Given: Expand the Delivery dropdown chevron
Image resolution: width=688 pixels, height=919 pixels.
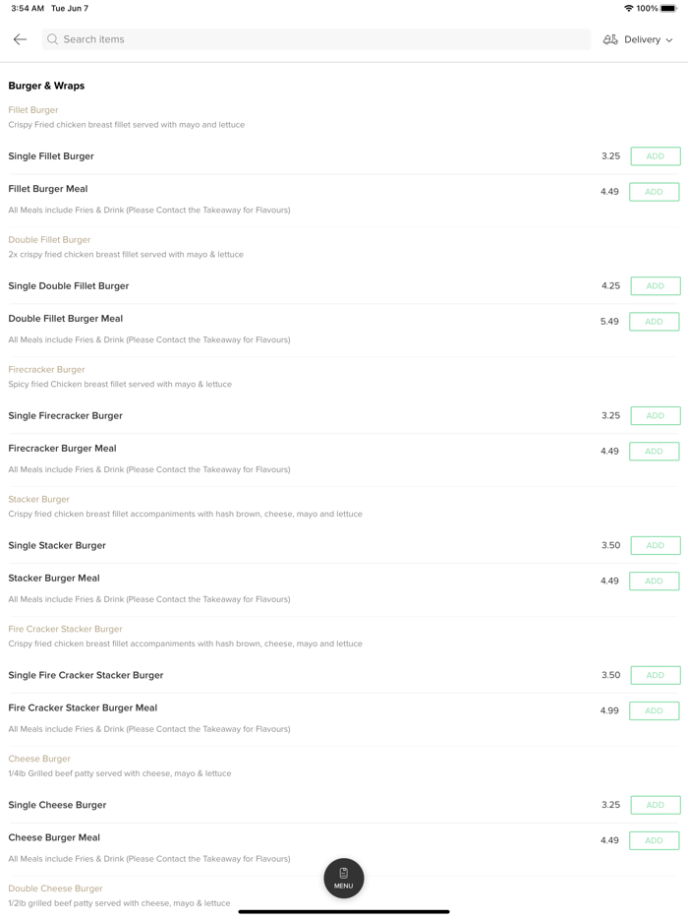Looking at the screenshot, I should pos(669,40).
